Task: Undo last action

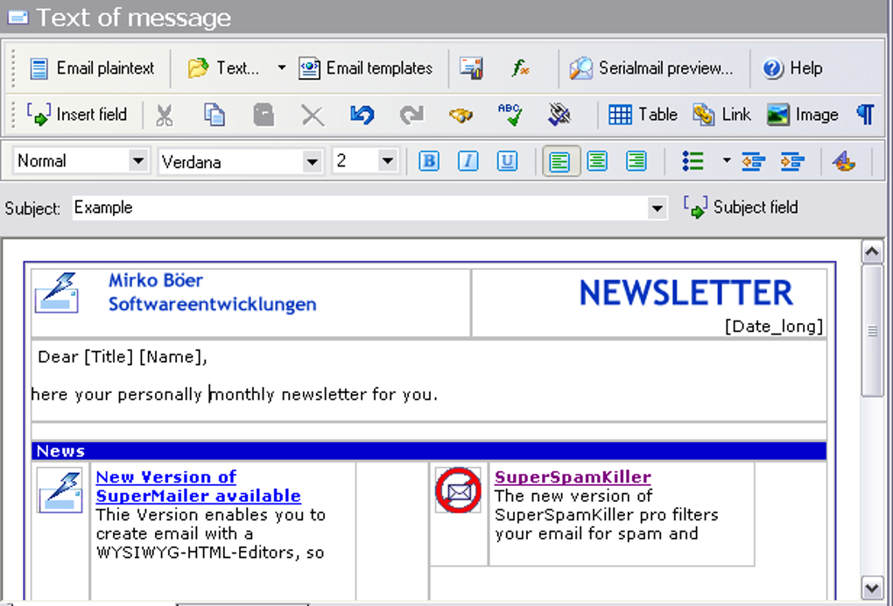Action: (362, 115)
